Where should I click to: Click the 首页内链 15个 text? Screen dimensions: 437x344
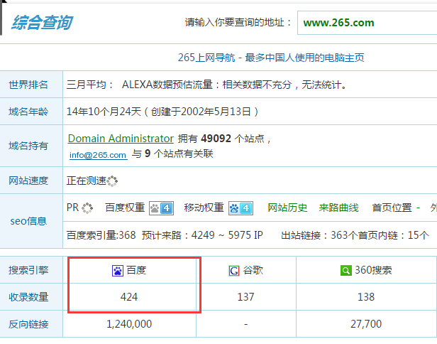click(x=394, y=235)
